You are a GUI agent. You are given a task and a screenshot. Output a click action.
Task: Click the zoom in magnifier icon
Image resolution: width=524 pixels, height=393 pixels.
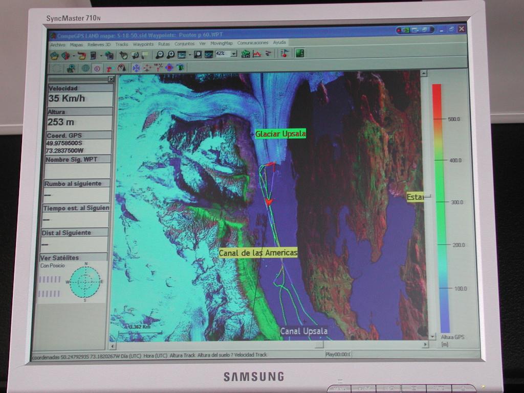click(x=171, y=54)
